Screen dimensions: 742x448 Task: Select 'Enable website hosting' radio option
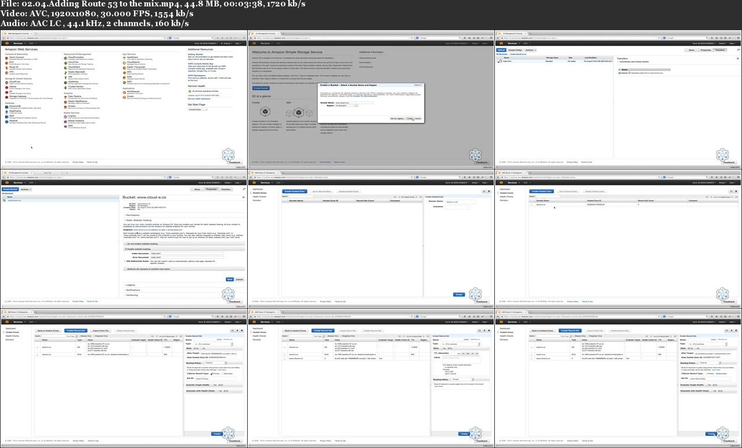coord(126,249)
